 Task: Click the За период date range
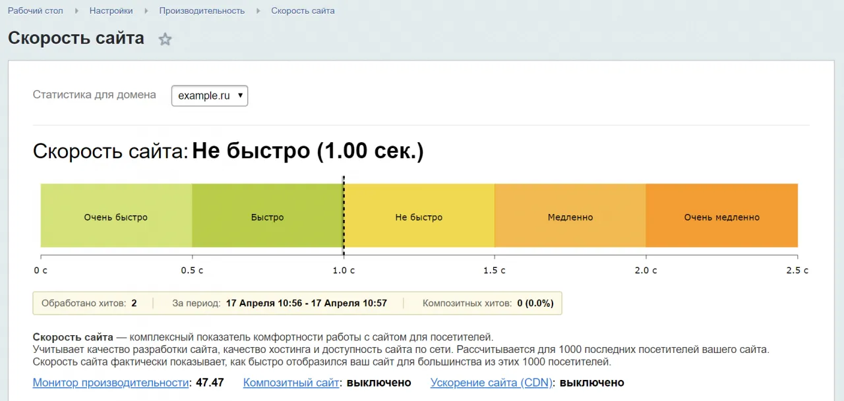(306, 304)
